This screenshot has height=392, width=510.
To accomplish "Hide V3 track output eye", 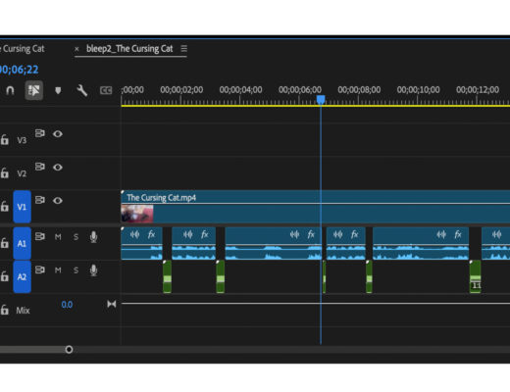I will tap(58, 134).
